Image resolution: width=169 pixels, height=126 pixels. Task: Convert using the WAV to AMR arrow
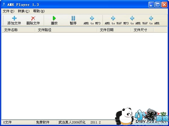click(x=151, y=18)
